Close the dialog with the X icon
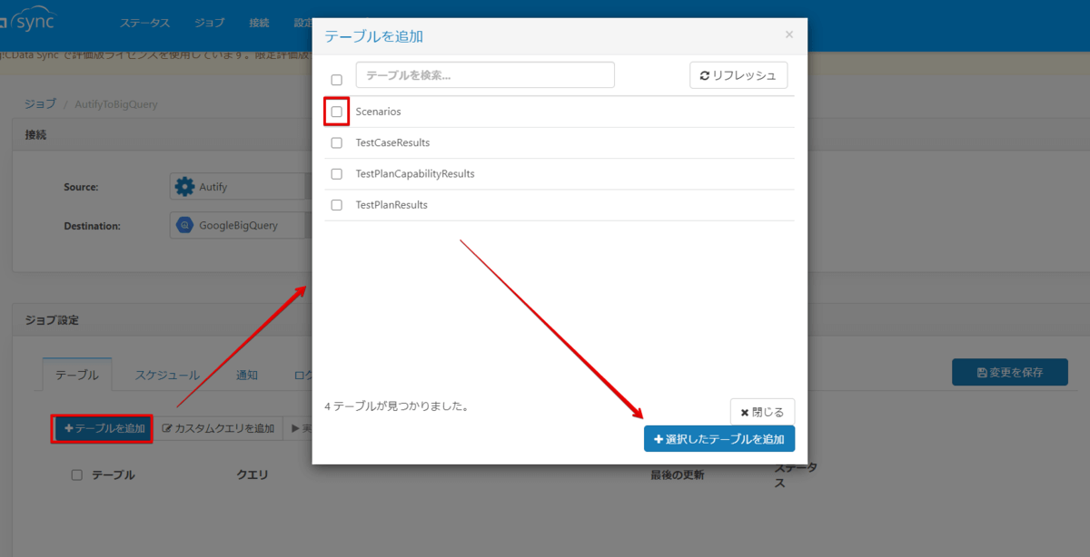1090x557 pixels. tap(788, 34)
